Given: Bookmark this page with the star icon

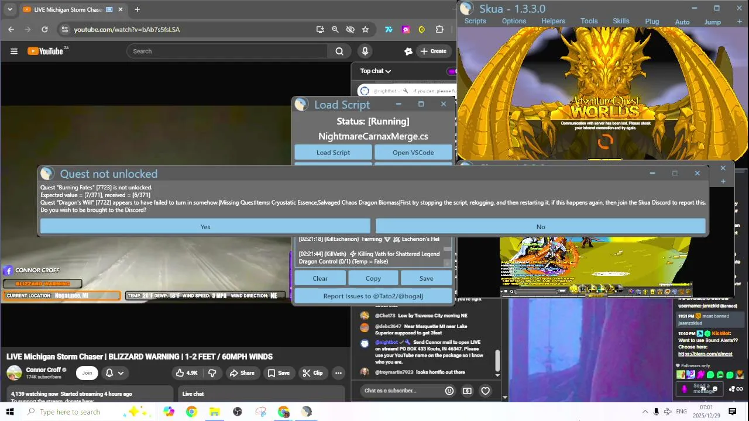Looking at the screenshot, I should click(x=365, y=29).
